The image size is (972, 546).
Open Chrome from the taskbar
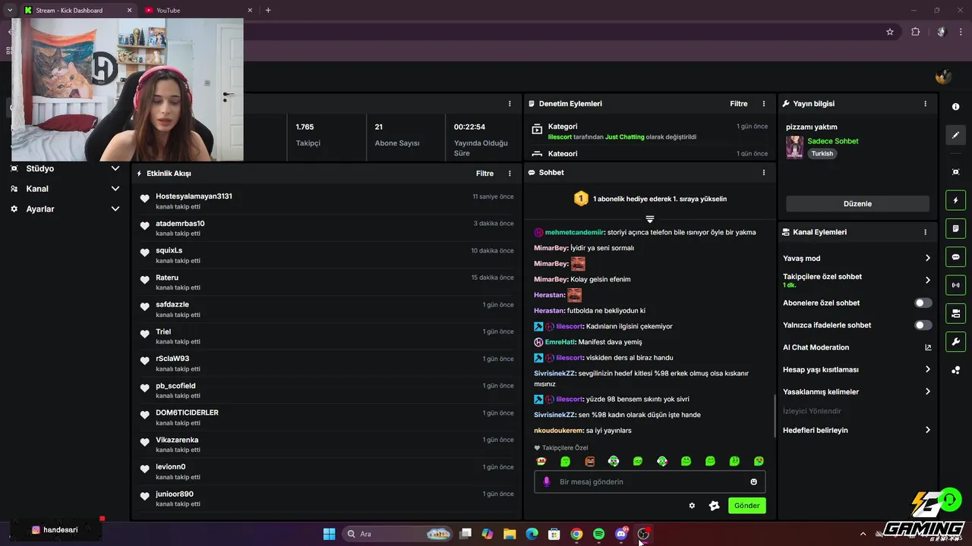tap(576, 534)
